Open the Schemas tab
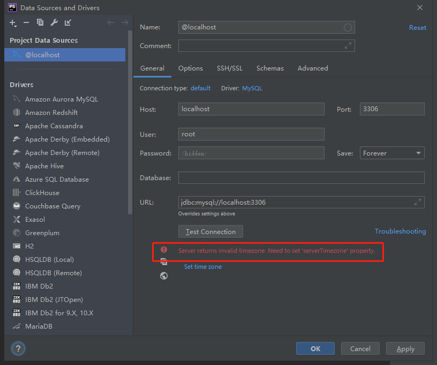The height and width of the screenshot is (365, 437). 270,68
